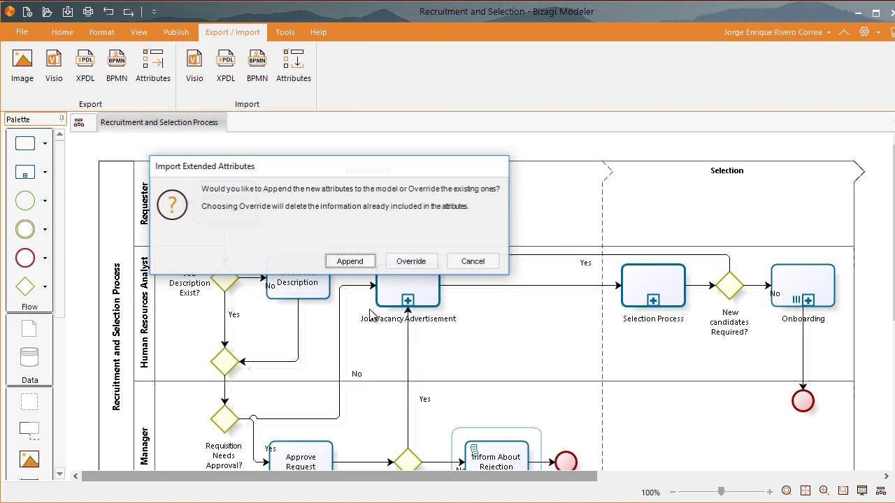The image size is (895, 503).
Task: Click the hierarchy diagram icon in status bar
Action: coord(881,491)
